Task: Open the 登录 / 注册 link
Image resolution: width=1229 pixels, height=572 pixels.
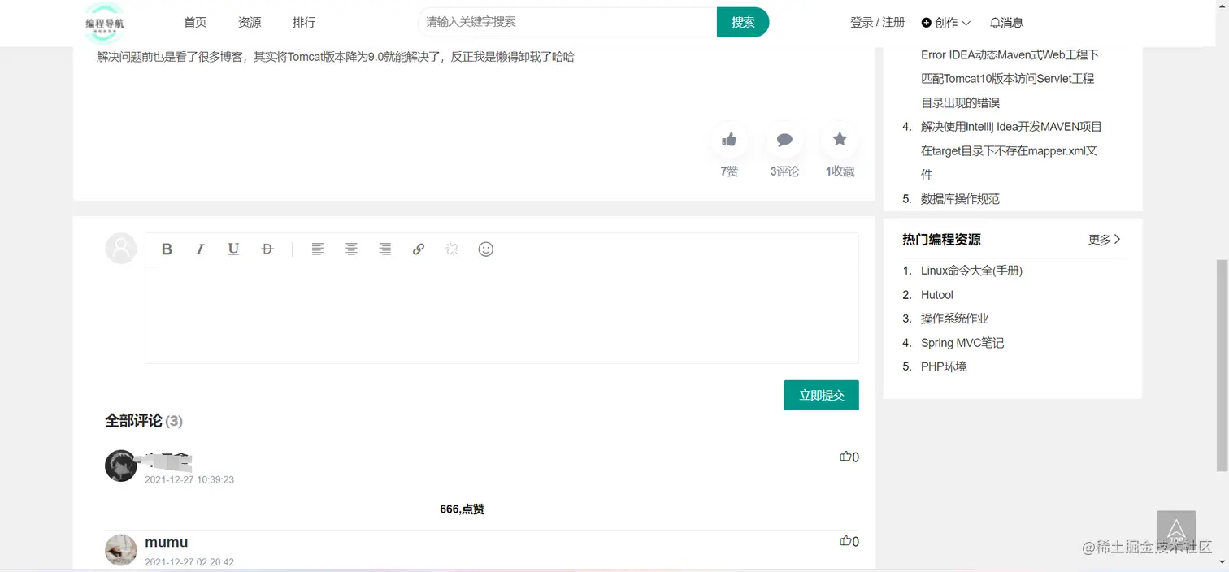Action: pos(877,23)
